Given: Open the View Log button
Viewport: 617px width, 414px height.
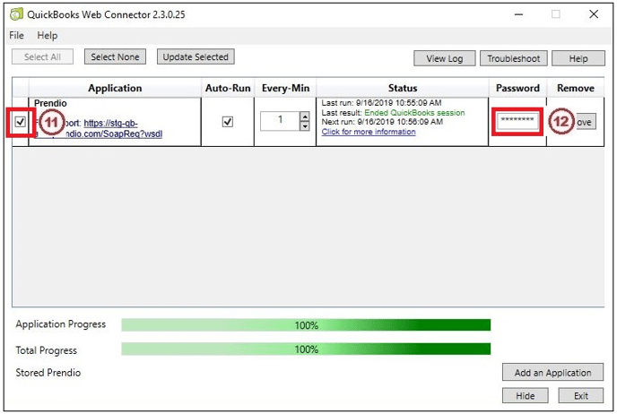Looking at the screenshot, I should tap(444, 58).
